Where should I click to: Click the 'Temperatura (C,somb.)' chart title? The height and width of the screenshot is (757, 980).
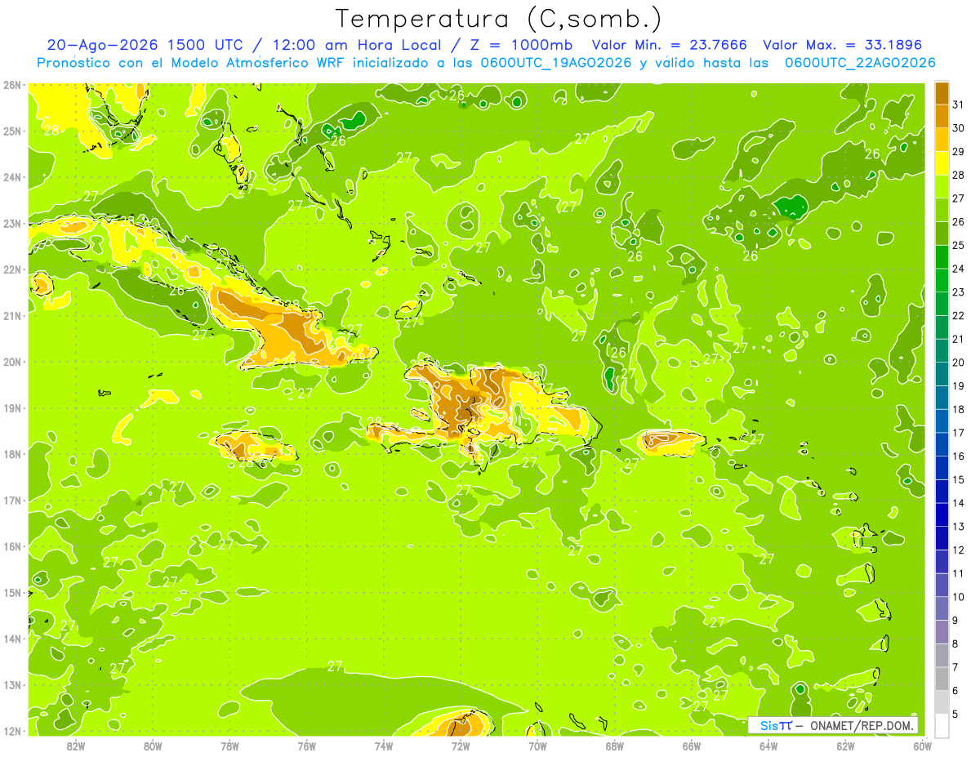pos(498,19)
